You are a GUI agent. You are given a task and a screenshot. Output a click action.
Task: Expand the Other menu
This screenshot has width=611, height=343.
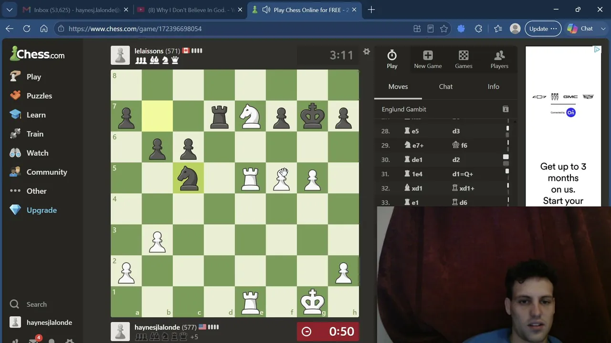coord(28,191)
